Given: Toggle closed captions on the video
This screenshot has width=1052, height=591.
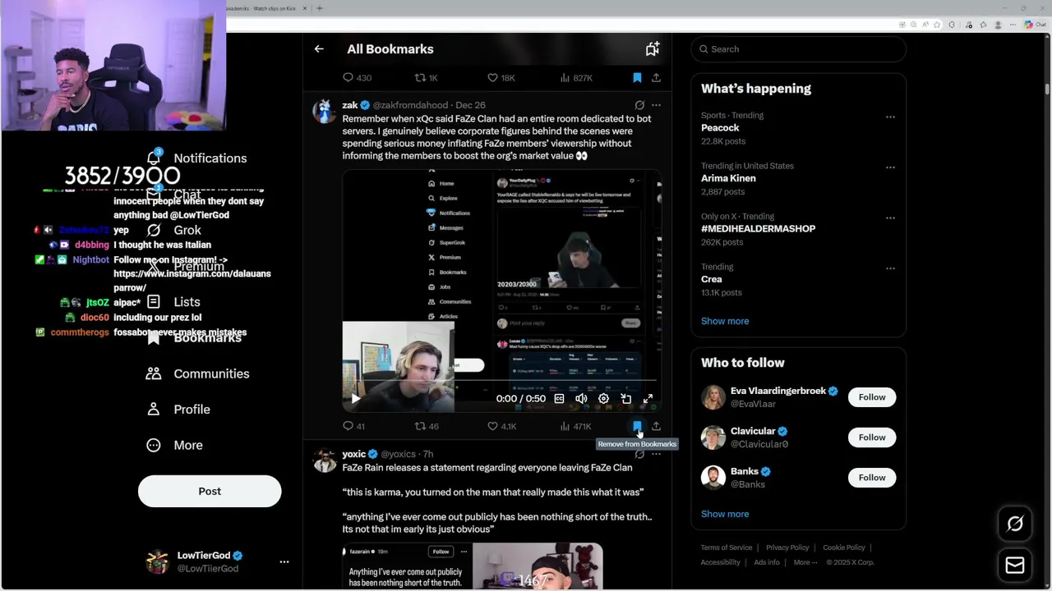Looking at the screenshot, I should point(559,399).
